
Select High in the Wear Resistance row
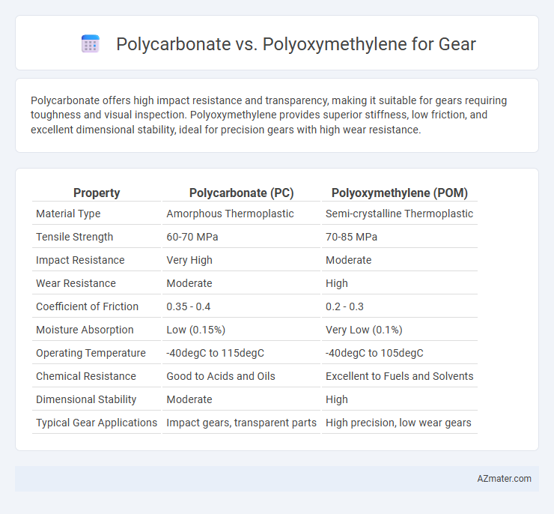pos(337,283)
